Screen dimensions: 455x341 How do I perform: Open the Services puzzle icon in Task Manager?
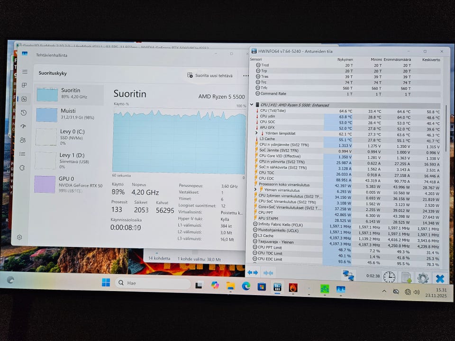point(22,168)
